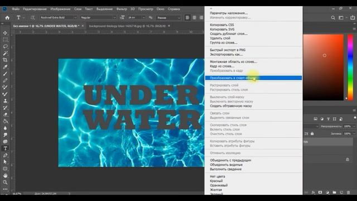The height and width of the screenshot is (201, 357).
Task: Select the Paint Bucket tool
Action: tap(5, 121)
